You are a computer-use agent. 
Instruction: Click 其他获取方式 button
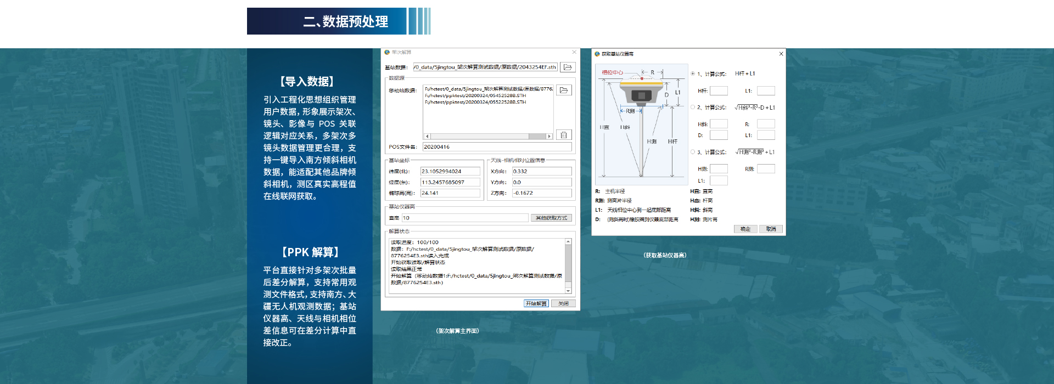click(x=551, y=218)
